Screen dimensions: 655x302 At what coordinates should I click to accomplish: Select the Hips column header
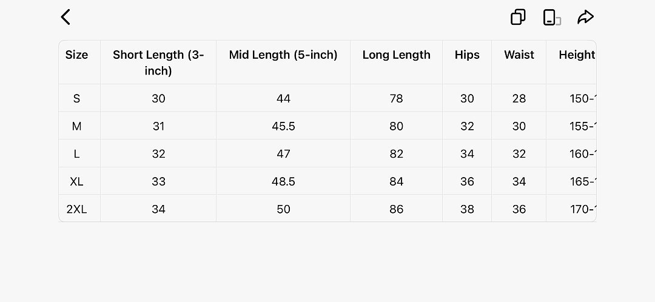tap(467, 55)
